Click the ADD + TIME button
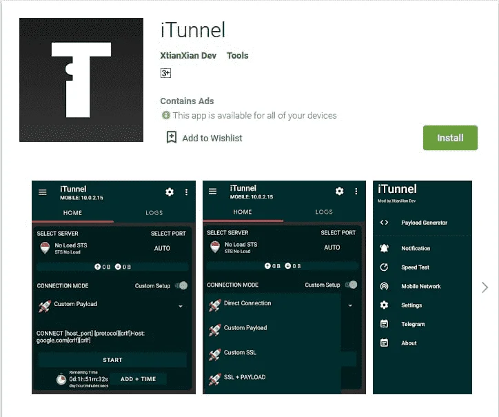 click(138, 379)
